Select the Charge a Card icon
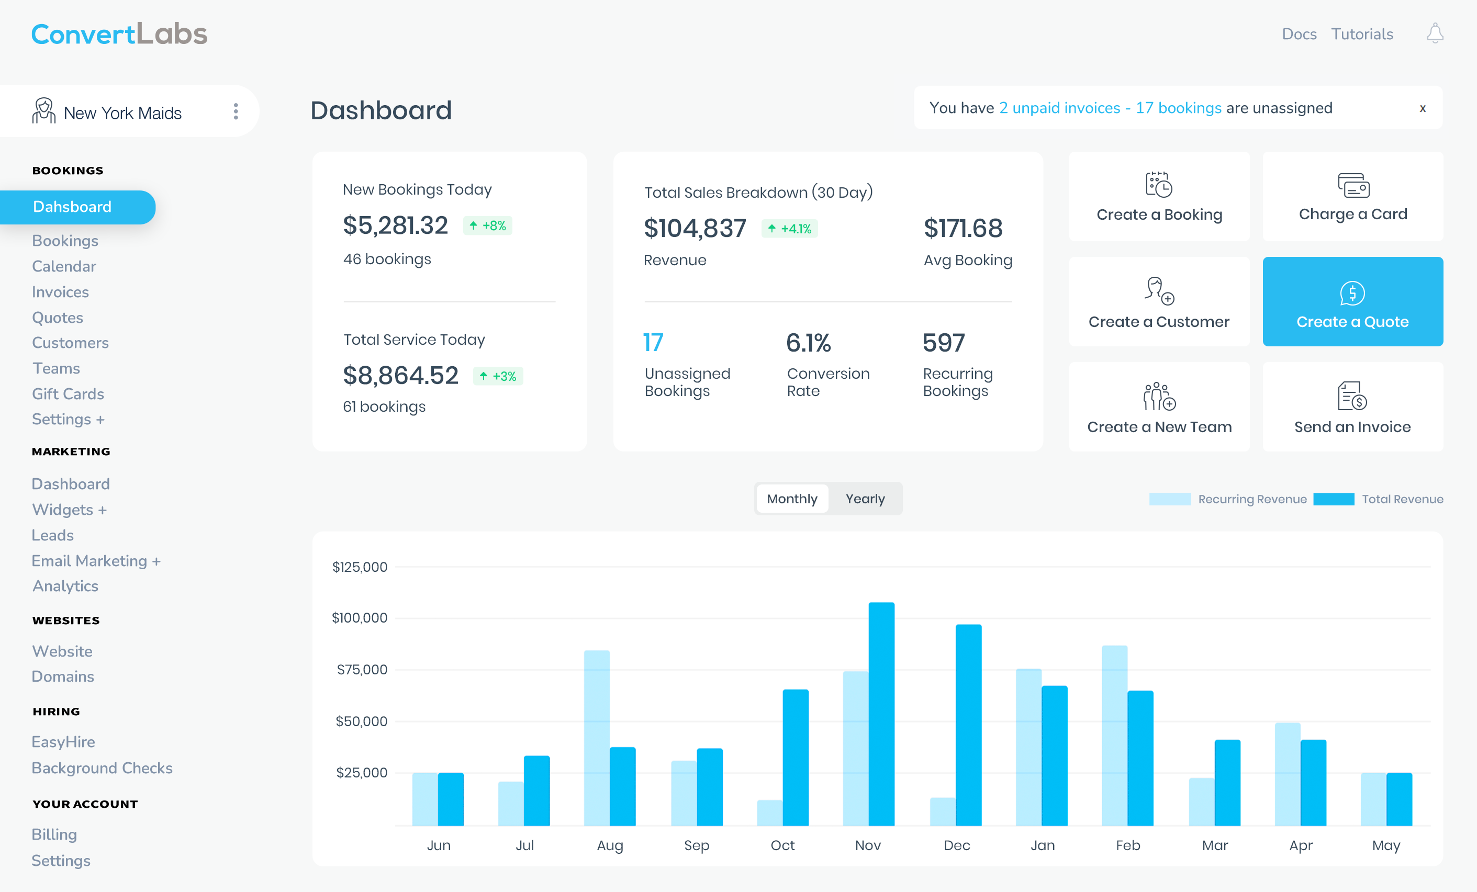 1352,186
